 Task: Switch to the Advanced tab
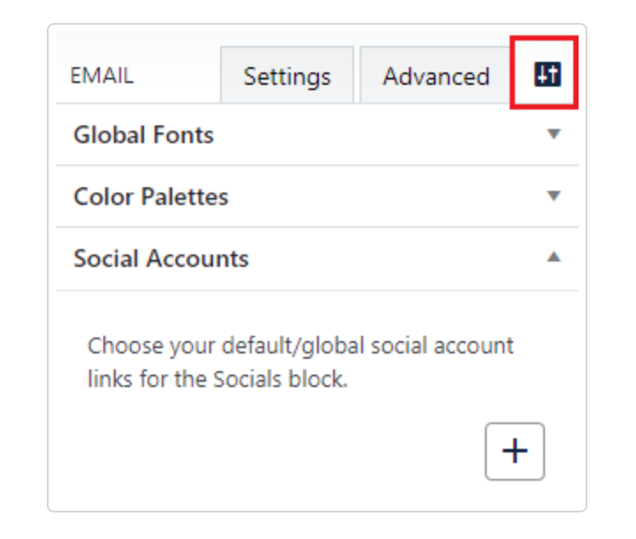pos(435,76)
